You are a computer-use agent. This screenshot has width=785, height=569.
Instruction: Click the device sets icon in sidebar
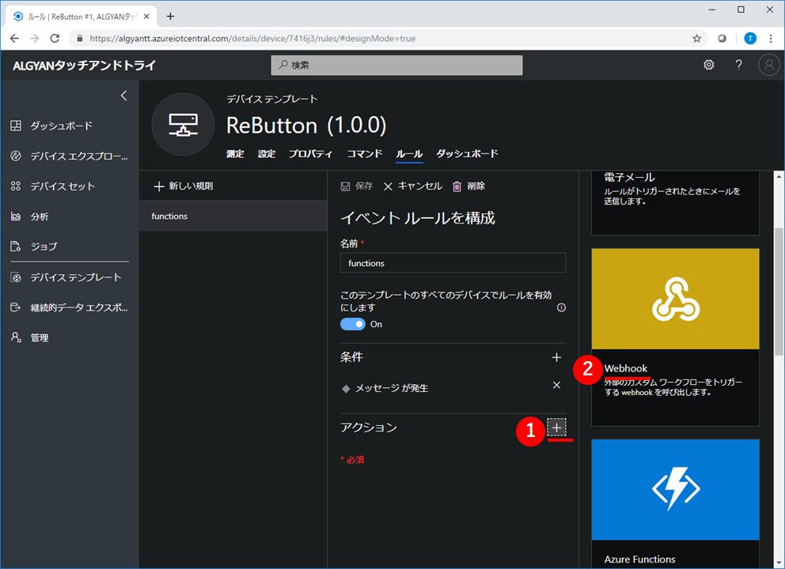(x=16, y=186)
